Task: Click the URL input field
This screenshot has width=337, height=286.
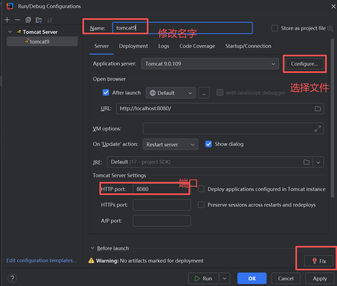Action: (220, 108)
